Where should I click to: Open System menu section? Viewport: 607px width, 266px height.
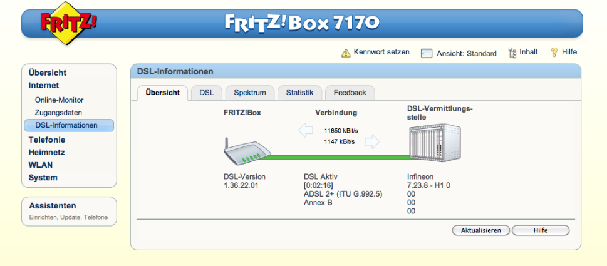point(43,178)
